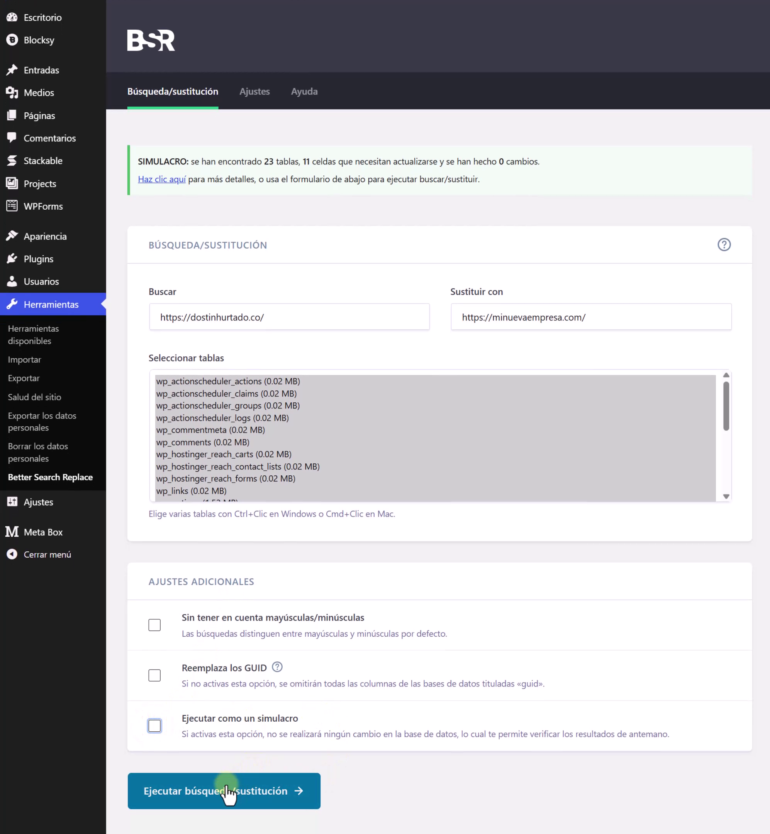
Task: Select wp_hostinger_reach_forms table row
Action: 436,479
